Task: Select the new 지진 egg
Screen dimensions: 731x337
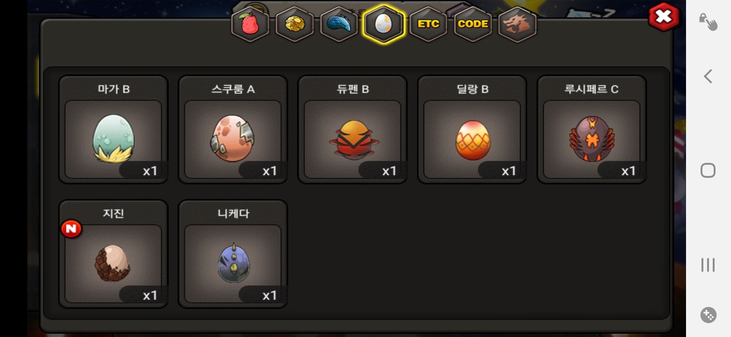Action: click(113, 254)
